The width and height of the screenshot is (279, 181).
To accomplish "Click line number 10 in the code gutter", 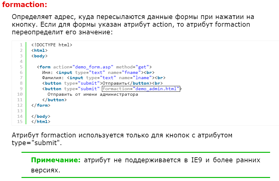I will click(x=20, y=94).
